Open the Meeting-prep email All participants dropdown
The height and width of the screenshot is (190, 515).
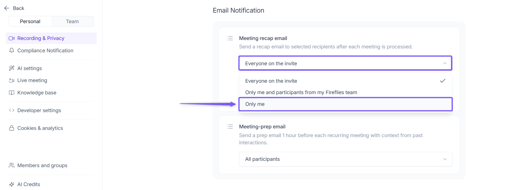tap(345, 159)
